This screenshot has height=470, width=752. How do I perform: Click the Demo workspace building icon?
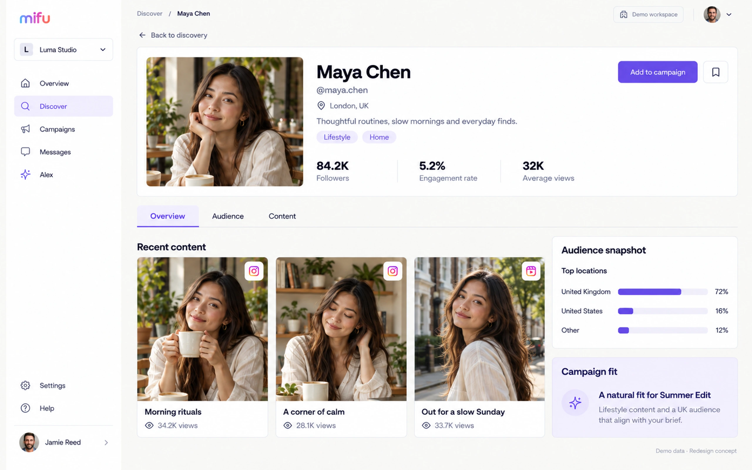pyautogui.click(x=623, y=15)
